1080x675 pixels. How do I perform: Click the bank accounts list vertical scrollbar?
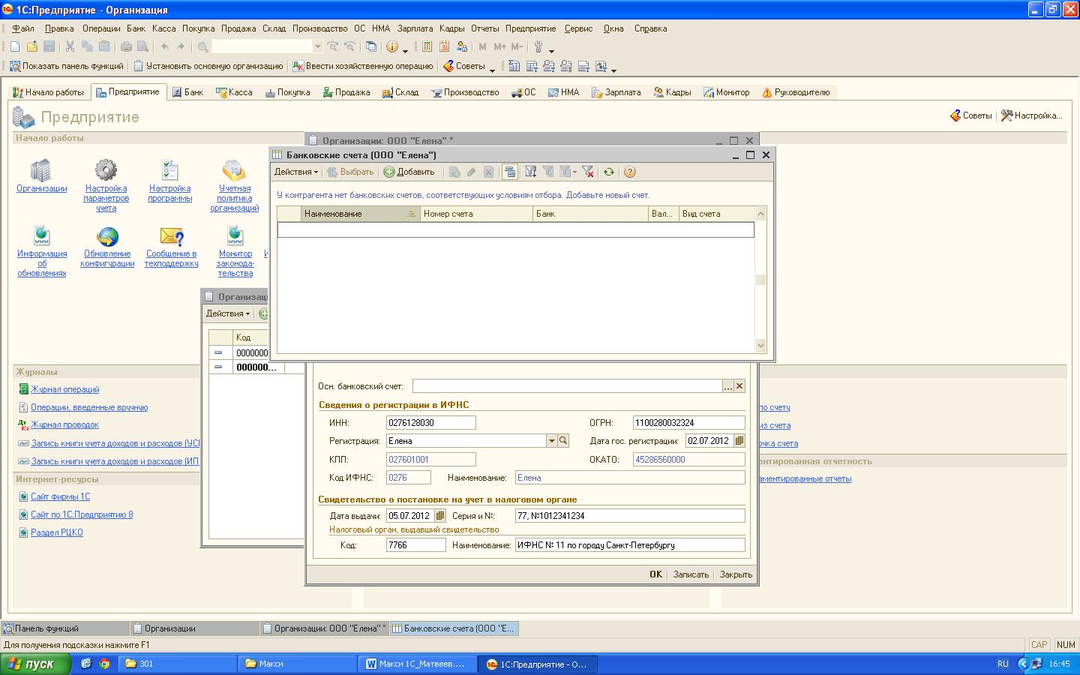pos(760,280)
